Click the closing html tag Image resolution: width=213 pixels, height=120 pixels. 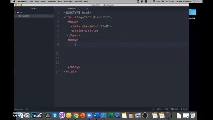click(x=70, y=72)
